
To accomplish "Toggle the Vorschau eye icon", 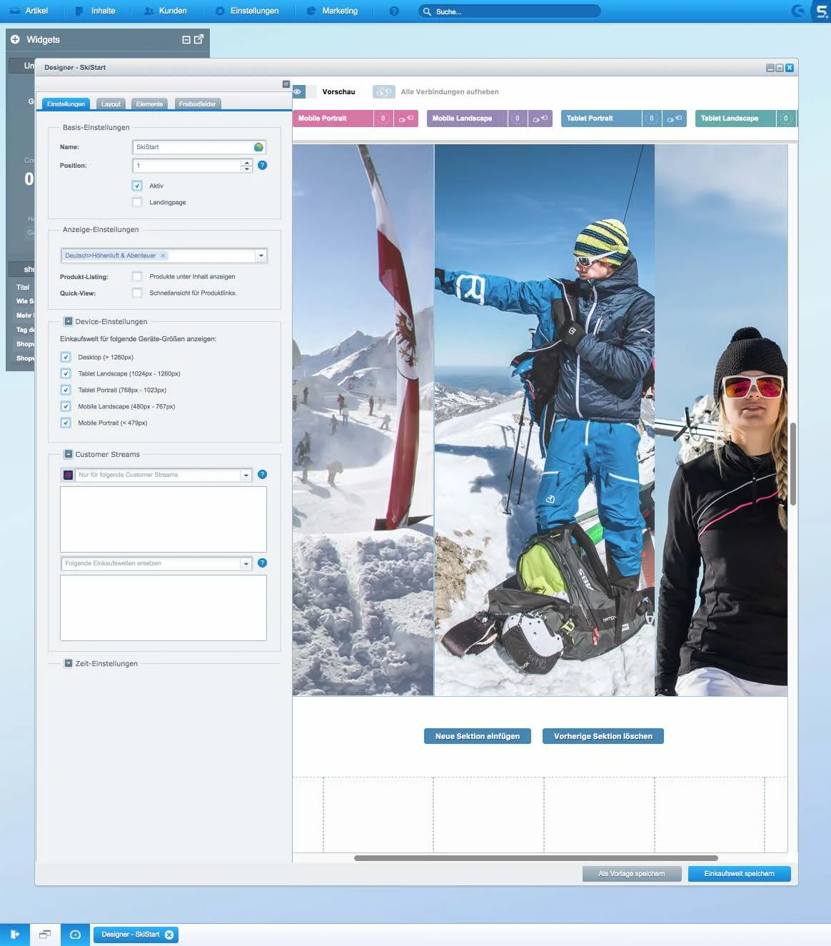I will tap(298, 91).
